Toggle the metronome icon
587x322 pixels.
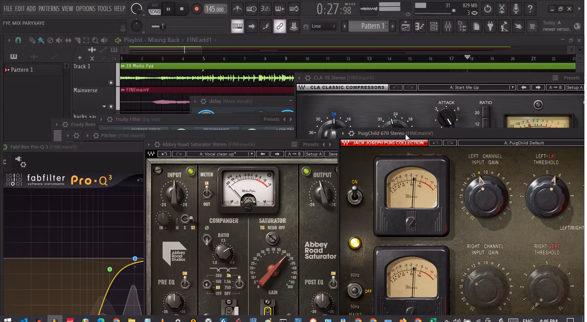tap(237, 9)
